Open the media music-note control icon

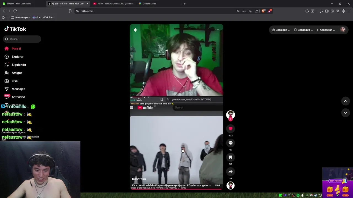pyautogui.click(x=321, y=11)
